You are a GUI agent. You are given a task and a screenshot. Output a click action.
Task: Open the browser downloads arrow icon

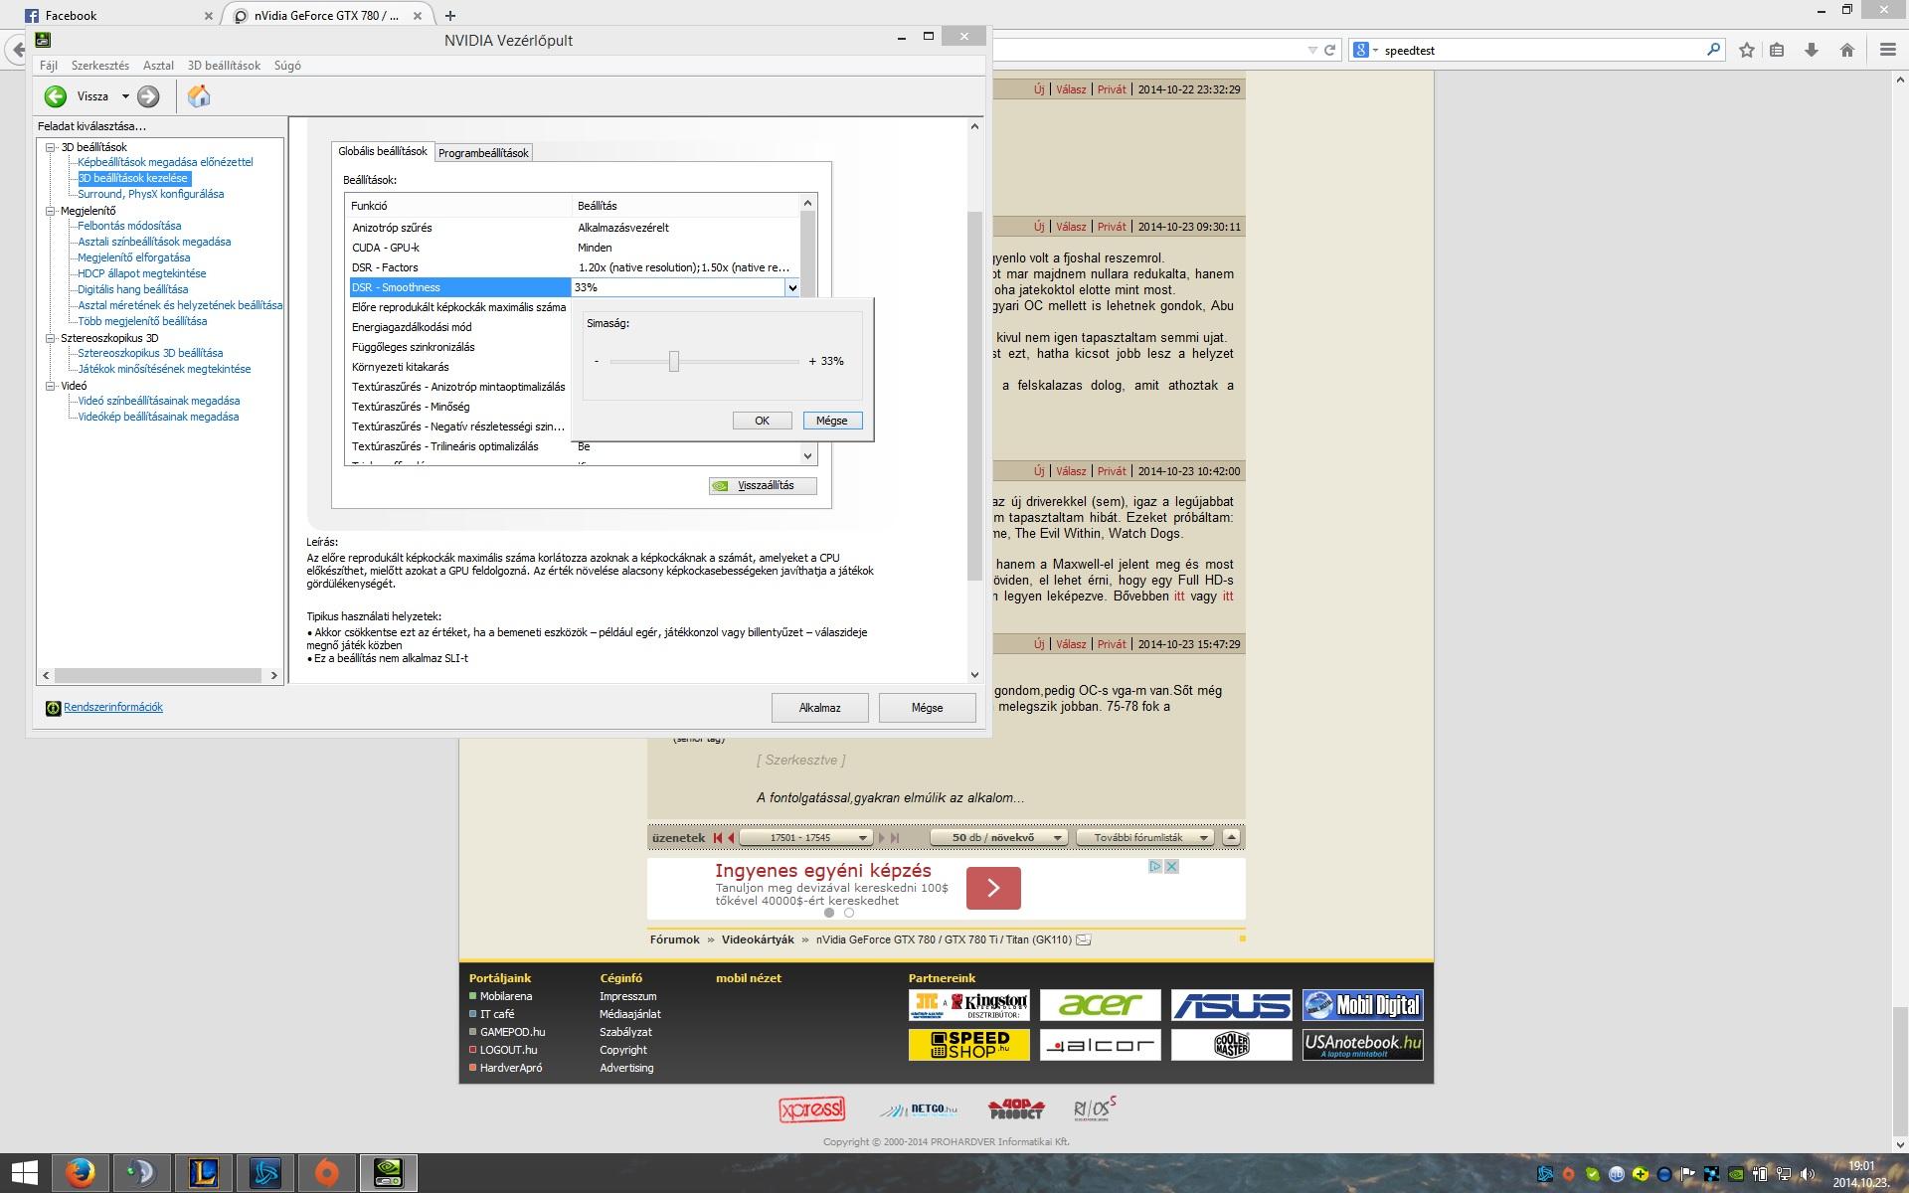click(1812, 50)
